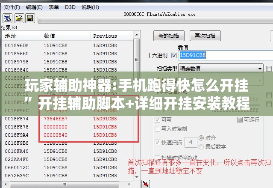Toggle the 快速扫描 checkbox
The width and height of the screenshot is (273, 188).
click(x=157, y=142)
